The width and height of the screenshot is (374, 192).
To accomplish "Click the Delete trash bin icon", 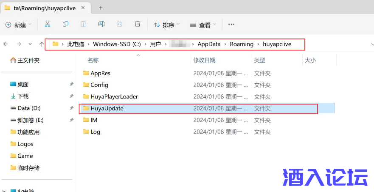I will [138, 25].
